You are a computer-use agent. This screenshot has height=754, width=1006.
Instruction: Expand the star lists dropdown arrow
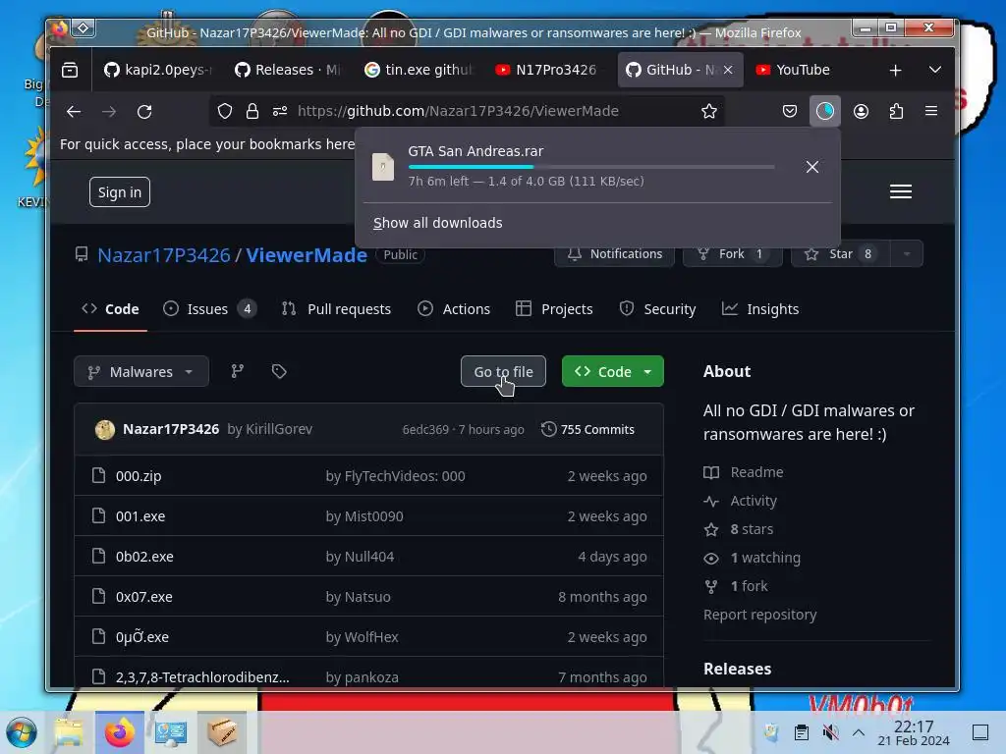907,254
